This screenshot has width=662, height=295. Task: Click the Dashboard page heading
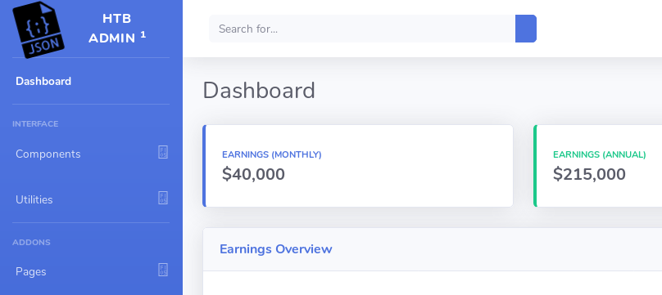(259, 90)
